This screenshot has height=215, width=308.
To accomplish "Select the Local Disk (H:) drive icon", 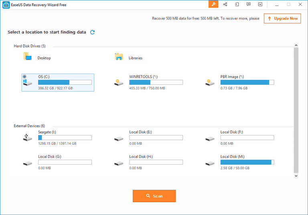I will (119, 163).
